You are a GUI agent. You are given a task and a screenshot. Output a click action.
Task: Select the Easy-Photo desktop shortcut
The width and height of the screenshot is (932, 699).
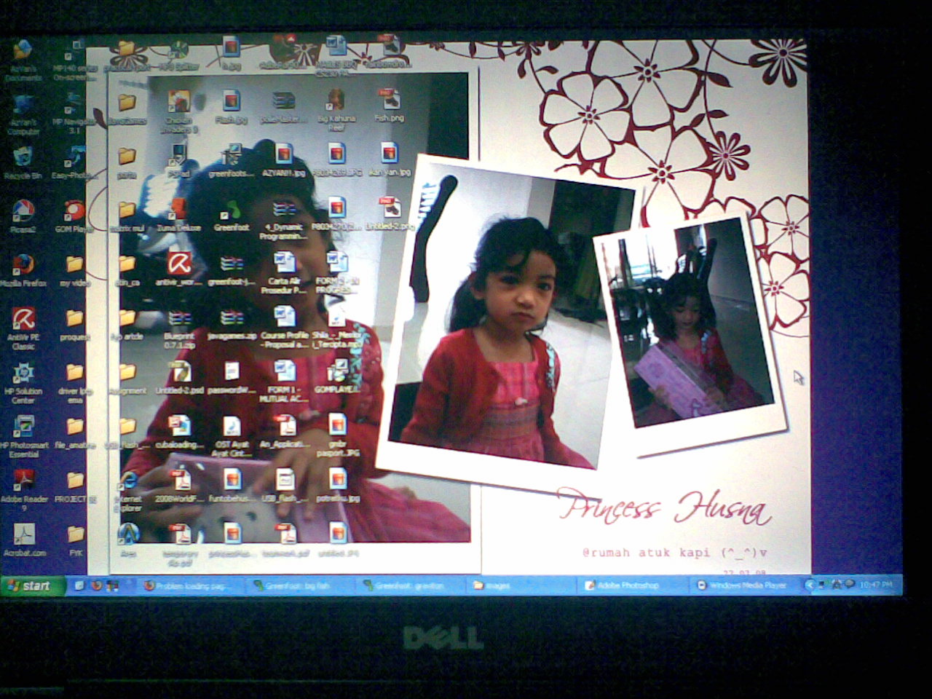(x=74, y=162)
